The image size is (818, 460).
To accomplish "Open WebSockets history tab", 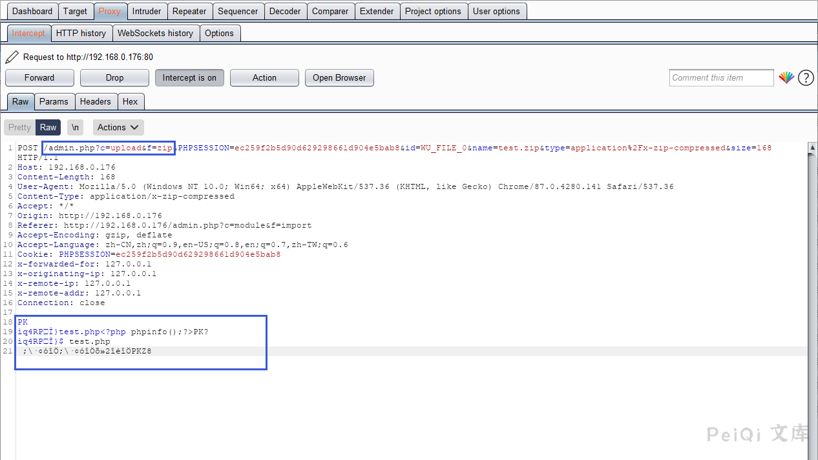I will tap(155, 33).
